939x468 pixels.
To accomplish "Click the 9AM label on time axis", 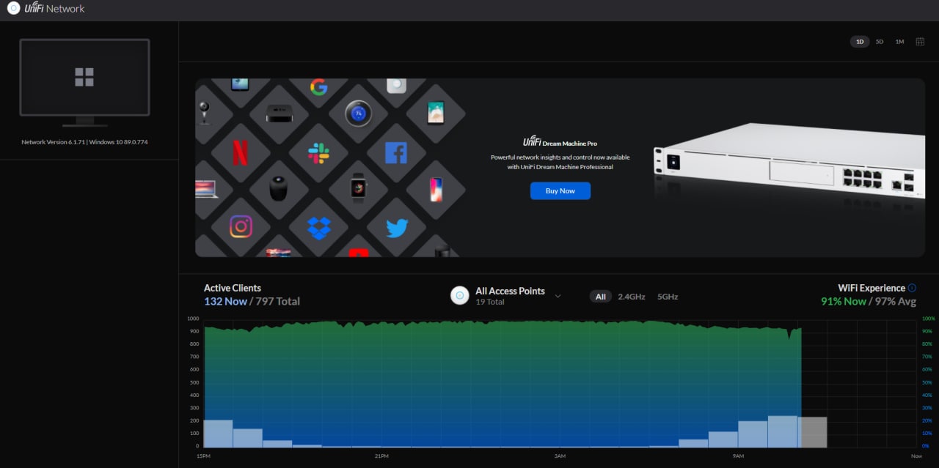I will tap(738, 456).
